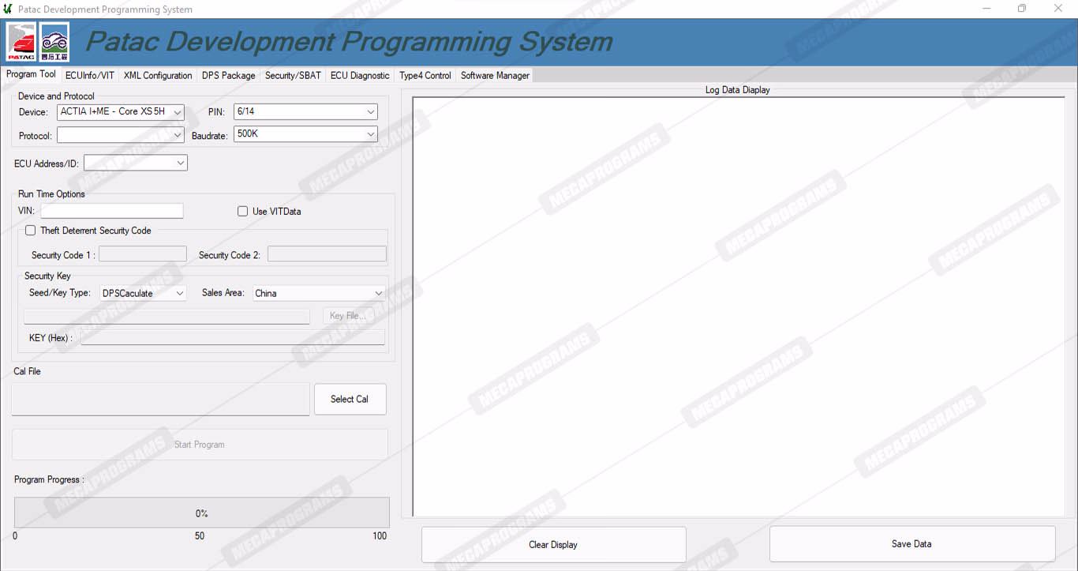Switch to the DPS Package tab
1078x571 pixels.
(229, 76)
